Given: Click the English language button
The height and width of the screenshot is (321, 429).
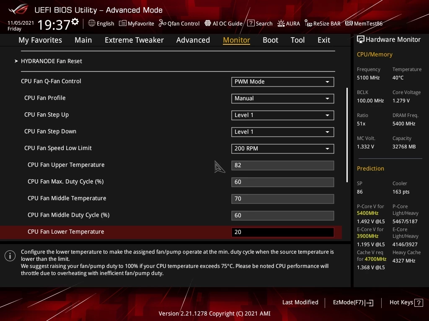Looking at the screenshot, I should pyautogui.click(x=105, y=23).
